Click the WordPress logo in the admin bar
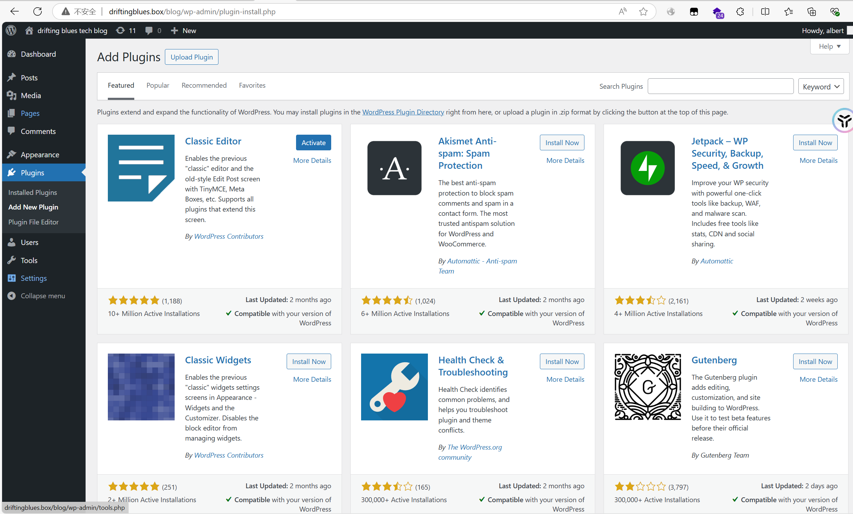The image size is (853, 514). [x=11, y=30]
